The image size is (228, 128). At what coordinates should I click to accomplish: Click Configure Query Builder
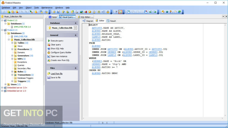coord(61,52)
